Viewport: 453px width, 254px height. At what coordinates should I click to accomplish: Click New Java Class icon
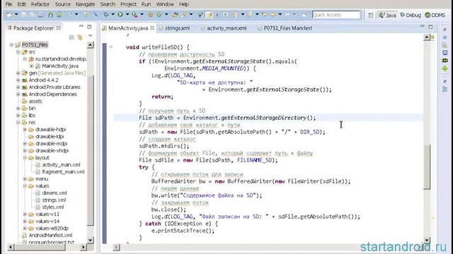coord(159,15)
